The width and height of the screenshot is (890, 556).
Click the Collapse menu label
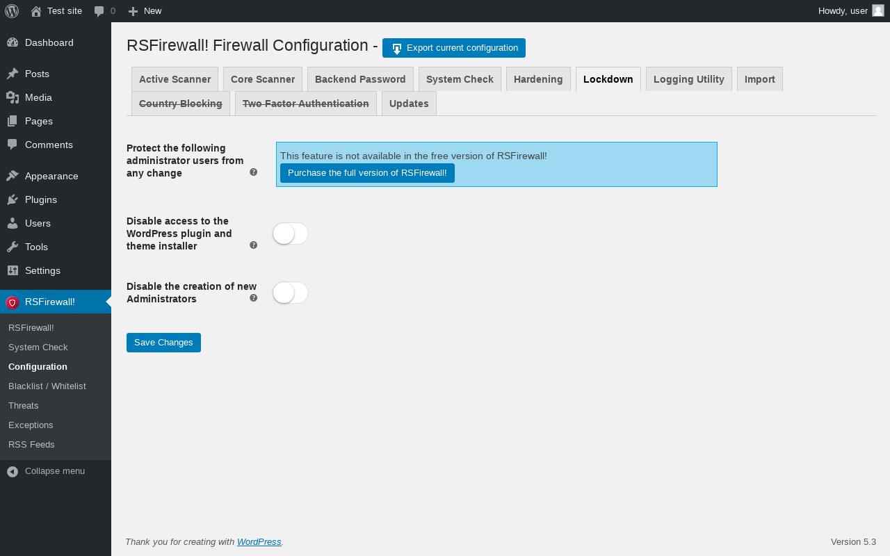pyautogui.click(x=55, y=471)
